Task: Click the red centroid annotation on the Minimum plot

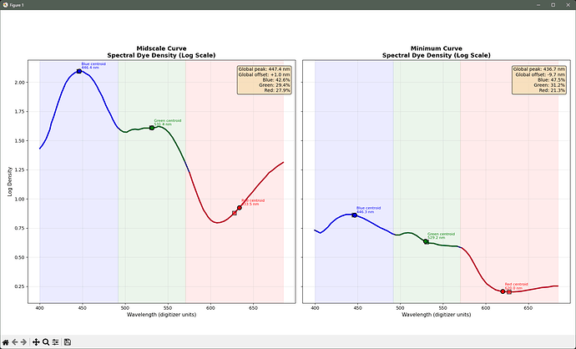Action: pos(516,286)
